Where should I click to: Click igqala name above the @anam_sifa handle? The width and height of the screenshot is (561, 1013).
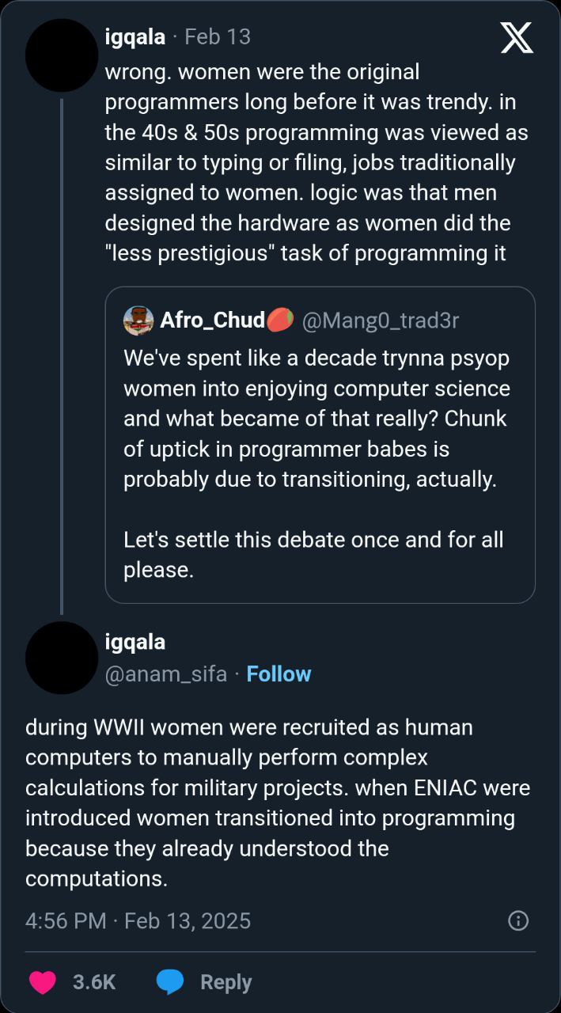pyautogui.click(x=135, y=642)
